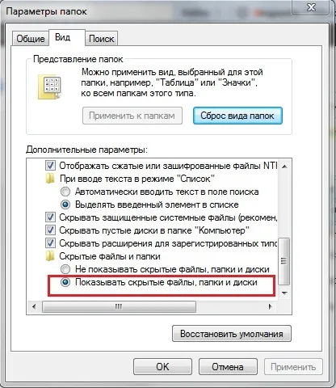Switch to the Общие tab
The height and width of the screenshot is (388, 336).
[x=31, y=39]
